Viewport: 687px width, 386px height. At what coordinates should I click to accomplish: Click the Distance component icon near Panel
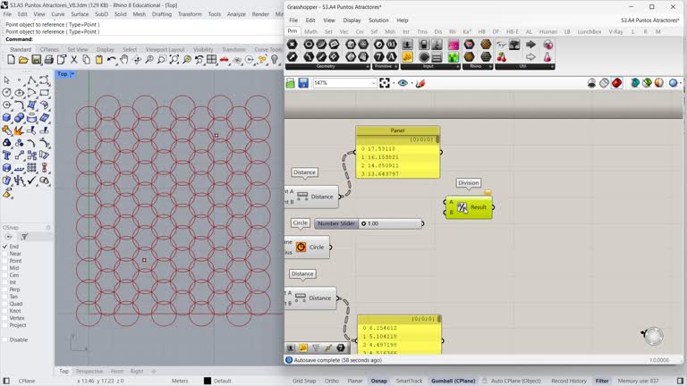point(302,197)
